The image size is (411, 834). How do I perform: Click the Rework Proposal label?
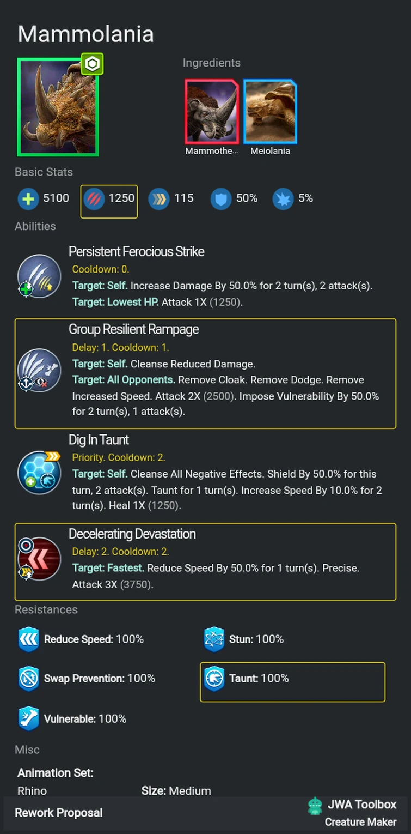click(59, 813)
